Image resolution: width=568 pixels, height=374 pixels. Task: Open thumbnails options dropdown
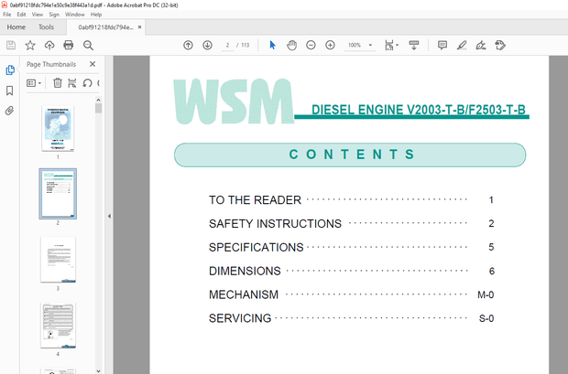pyautogui.click(x=34, y=83)
